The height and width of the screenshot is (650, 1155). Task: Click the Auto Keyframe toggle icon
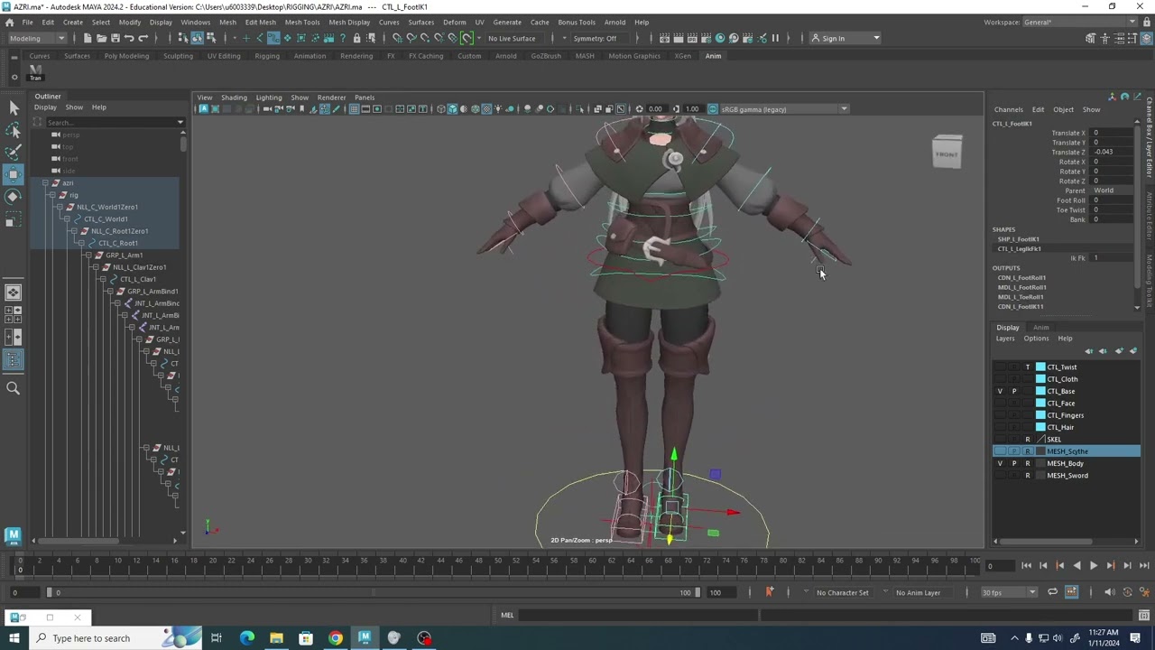click(x=1071, y=592)
